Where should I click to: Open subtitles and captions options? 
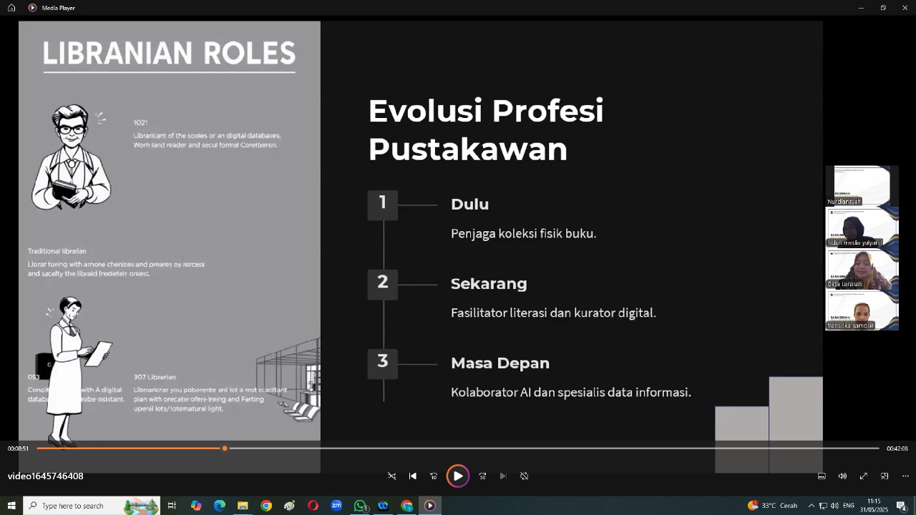(x=822, y=476)
